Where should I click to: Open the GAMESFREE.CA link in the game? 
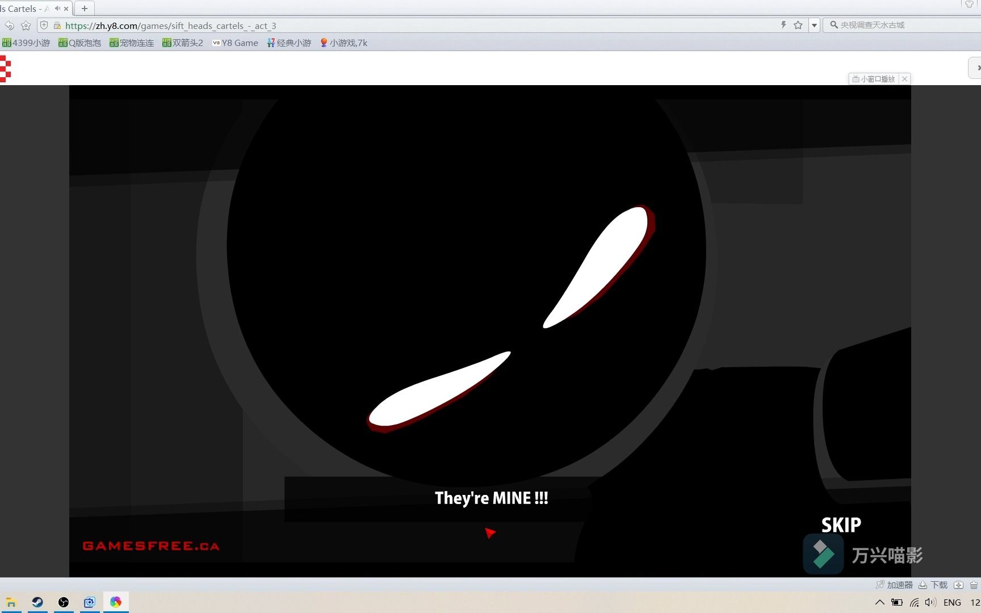[x=151, y=546]
